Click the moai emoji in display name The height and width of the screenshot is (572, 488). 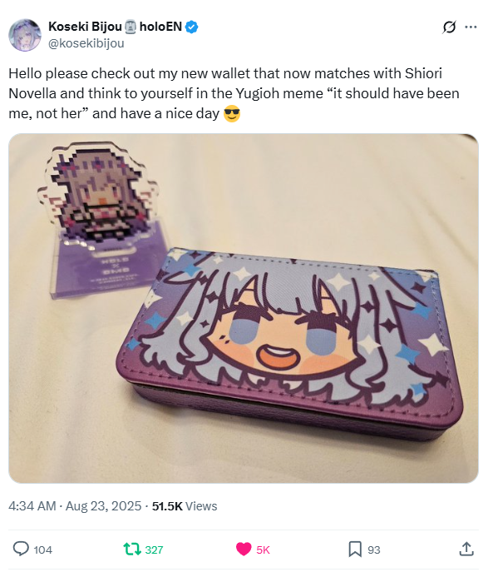(131, 27)
